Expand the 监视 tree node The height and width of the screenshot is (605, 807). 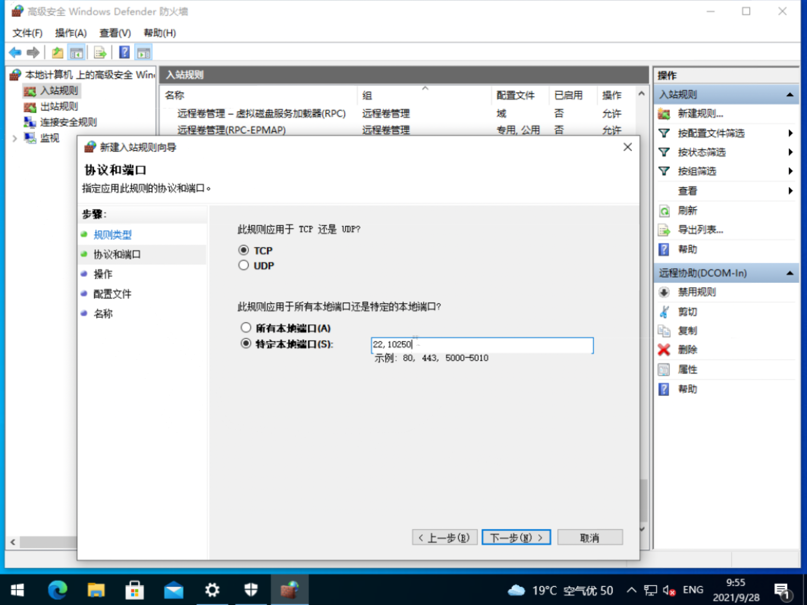coord(14,138)
